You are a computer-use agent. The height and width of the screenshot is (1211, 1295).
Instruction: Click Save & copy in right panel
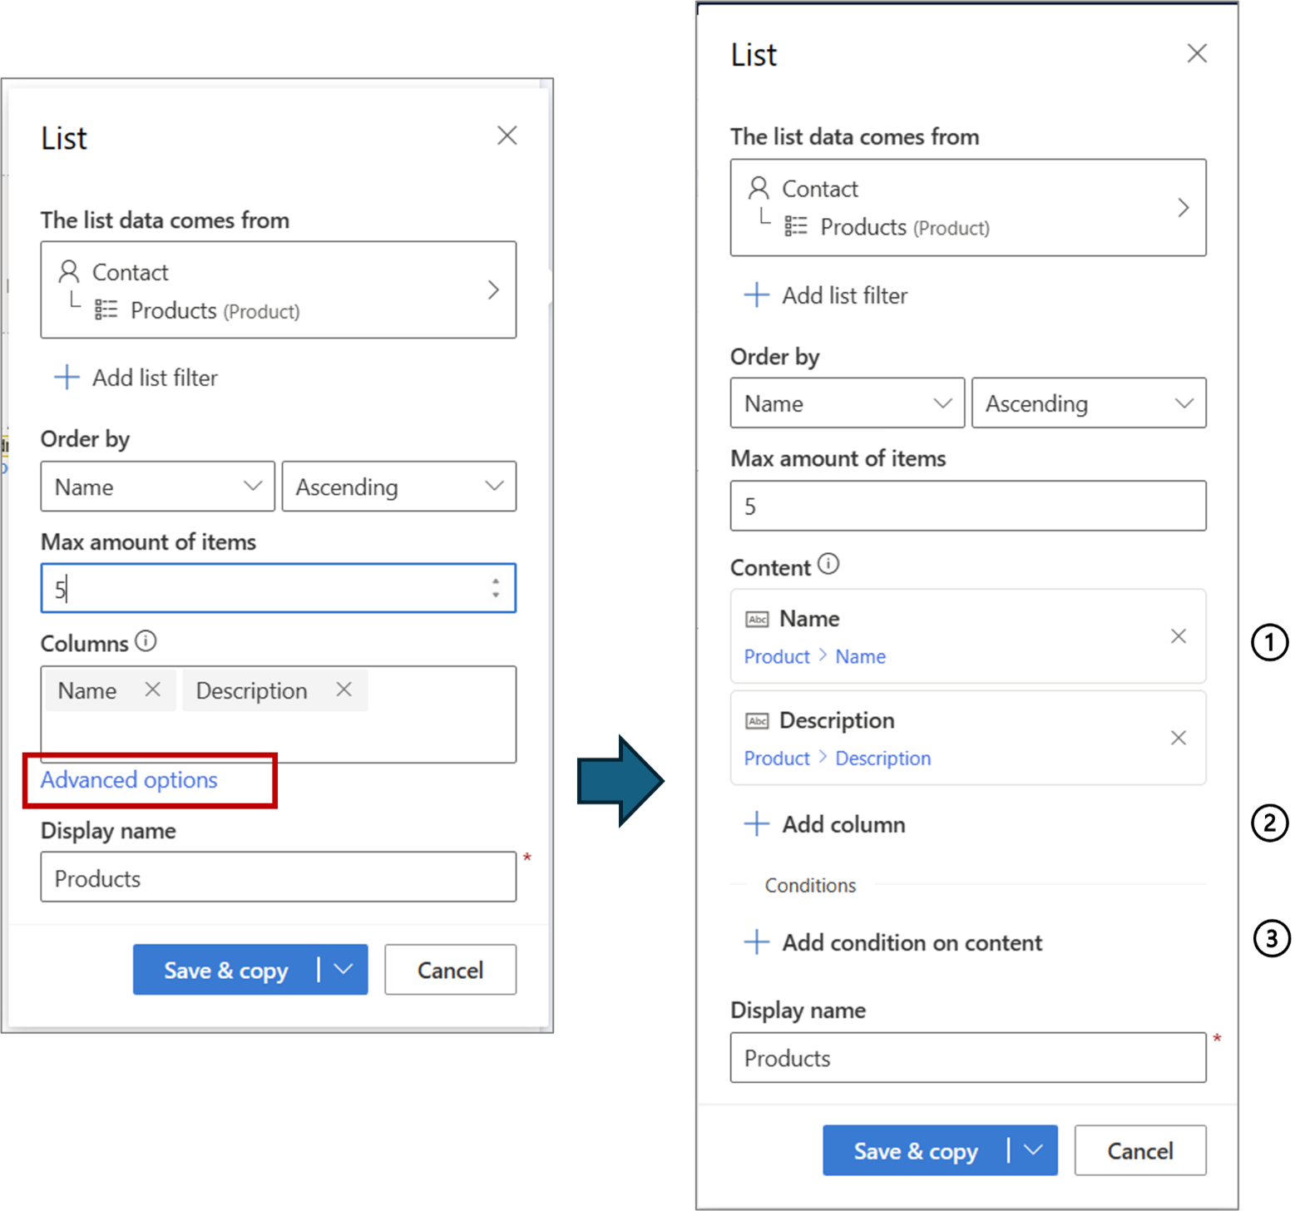coord(915,1151)
